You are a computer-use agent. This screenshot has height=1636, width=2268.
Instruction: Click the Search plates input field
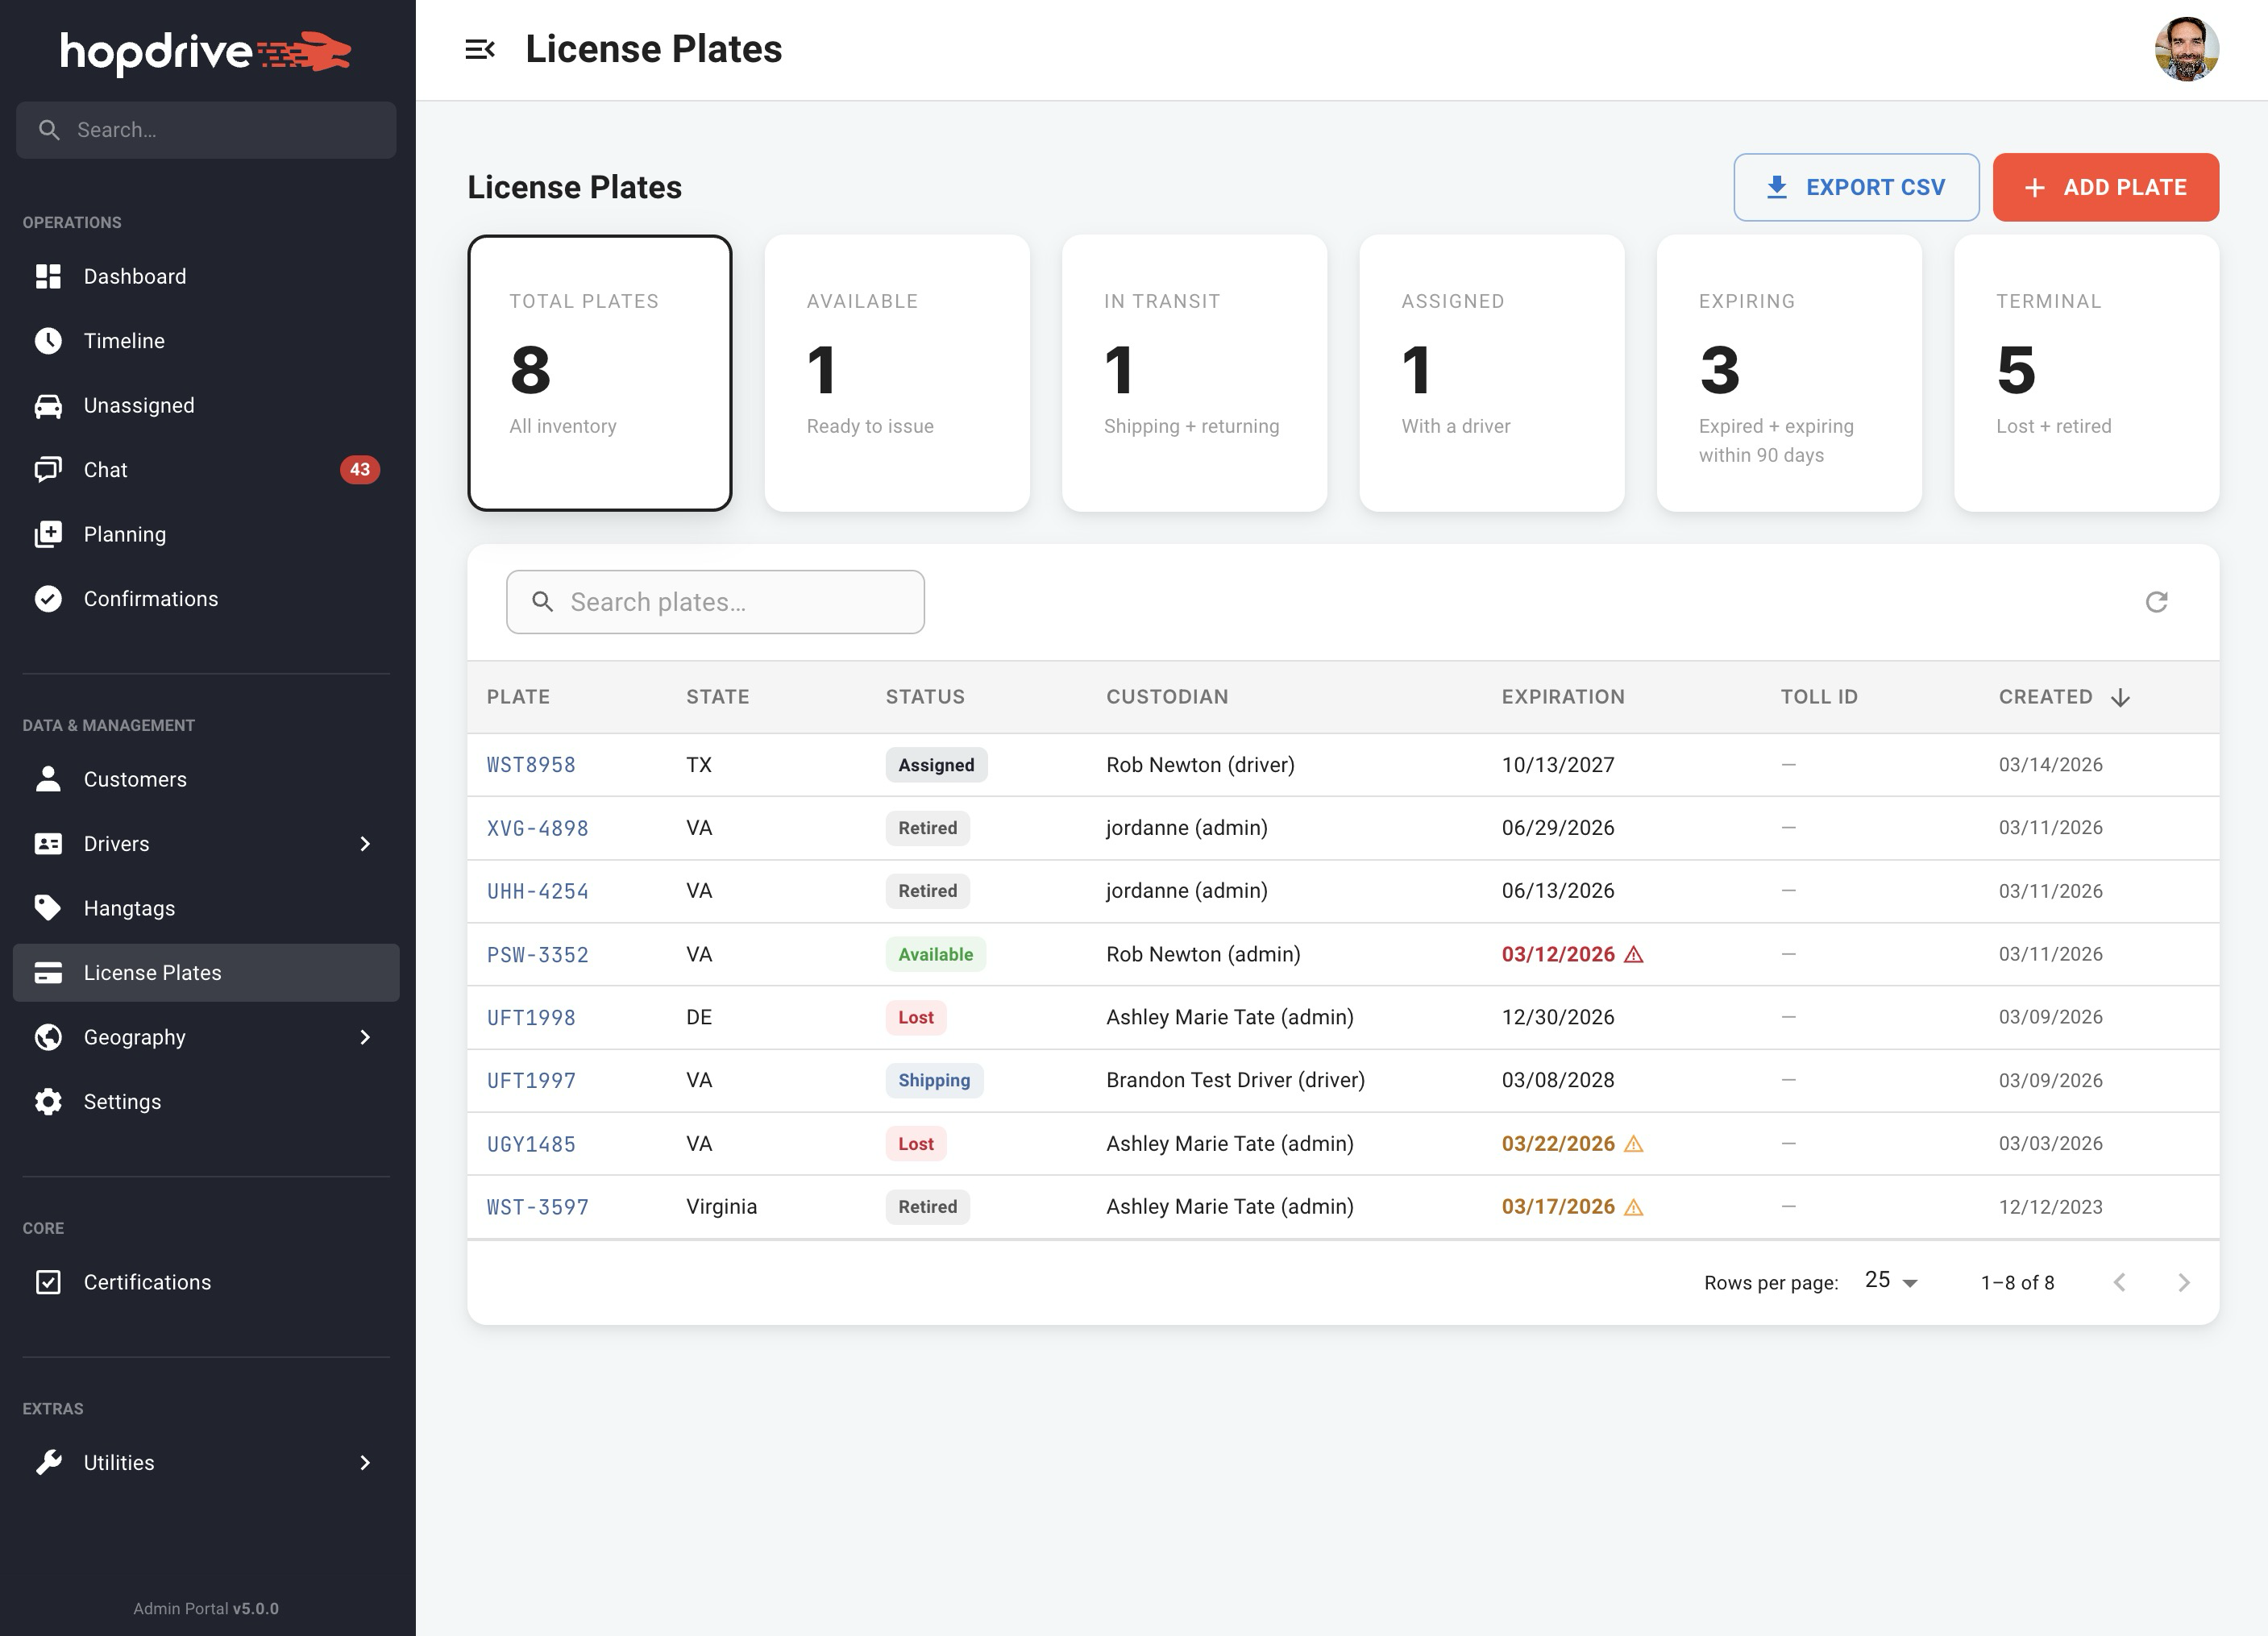tap(714, 601)
